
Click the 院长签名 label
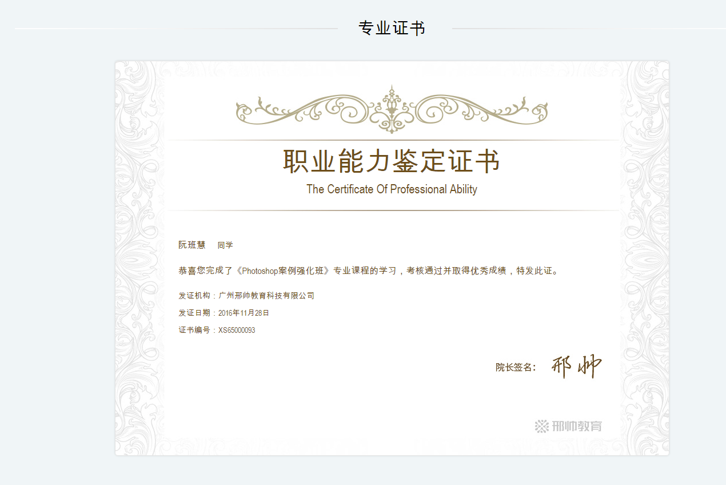coord(515,367)
